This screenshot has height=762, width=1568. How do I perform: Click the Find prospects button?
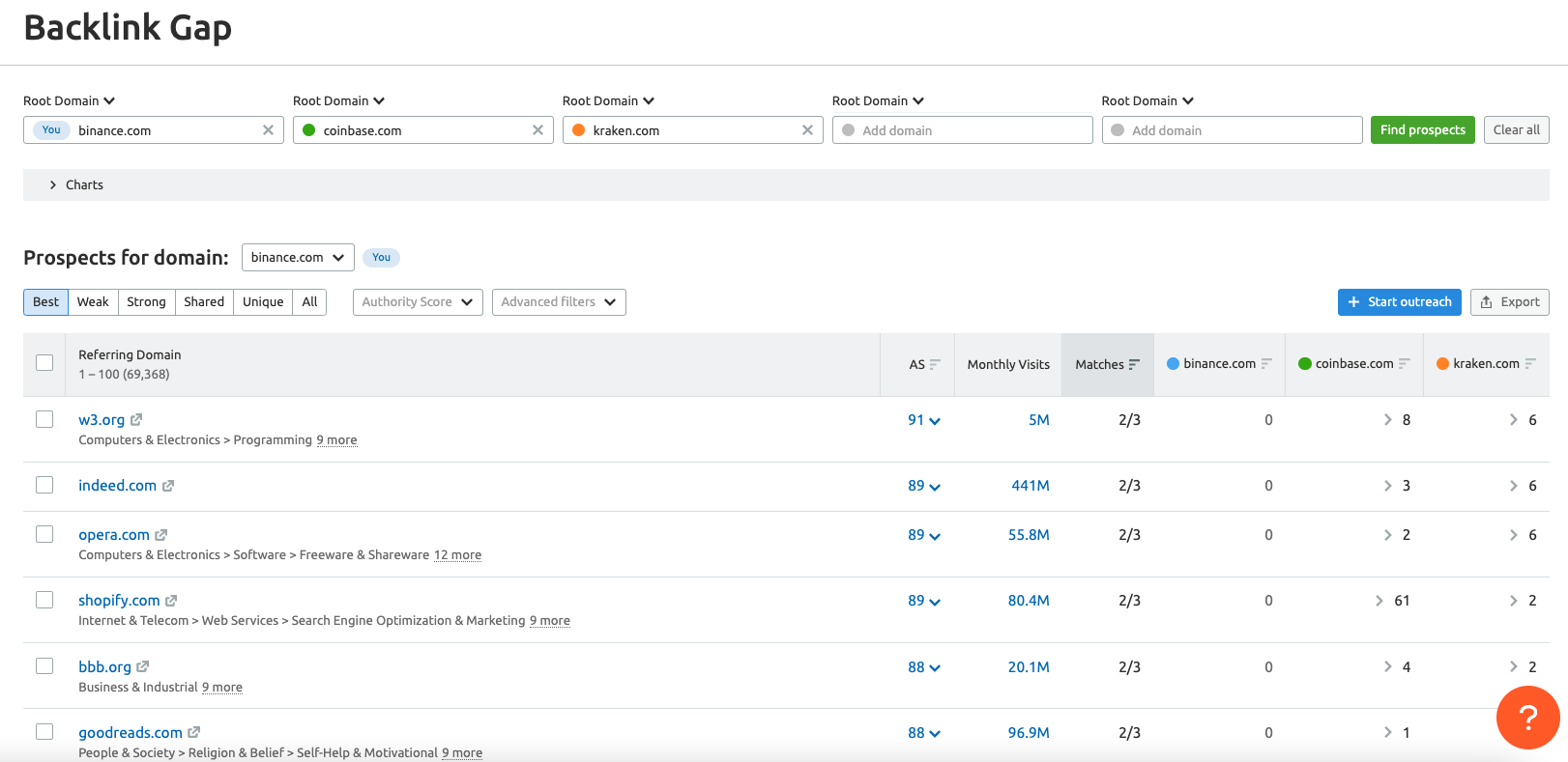[1423, 129]
